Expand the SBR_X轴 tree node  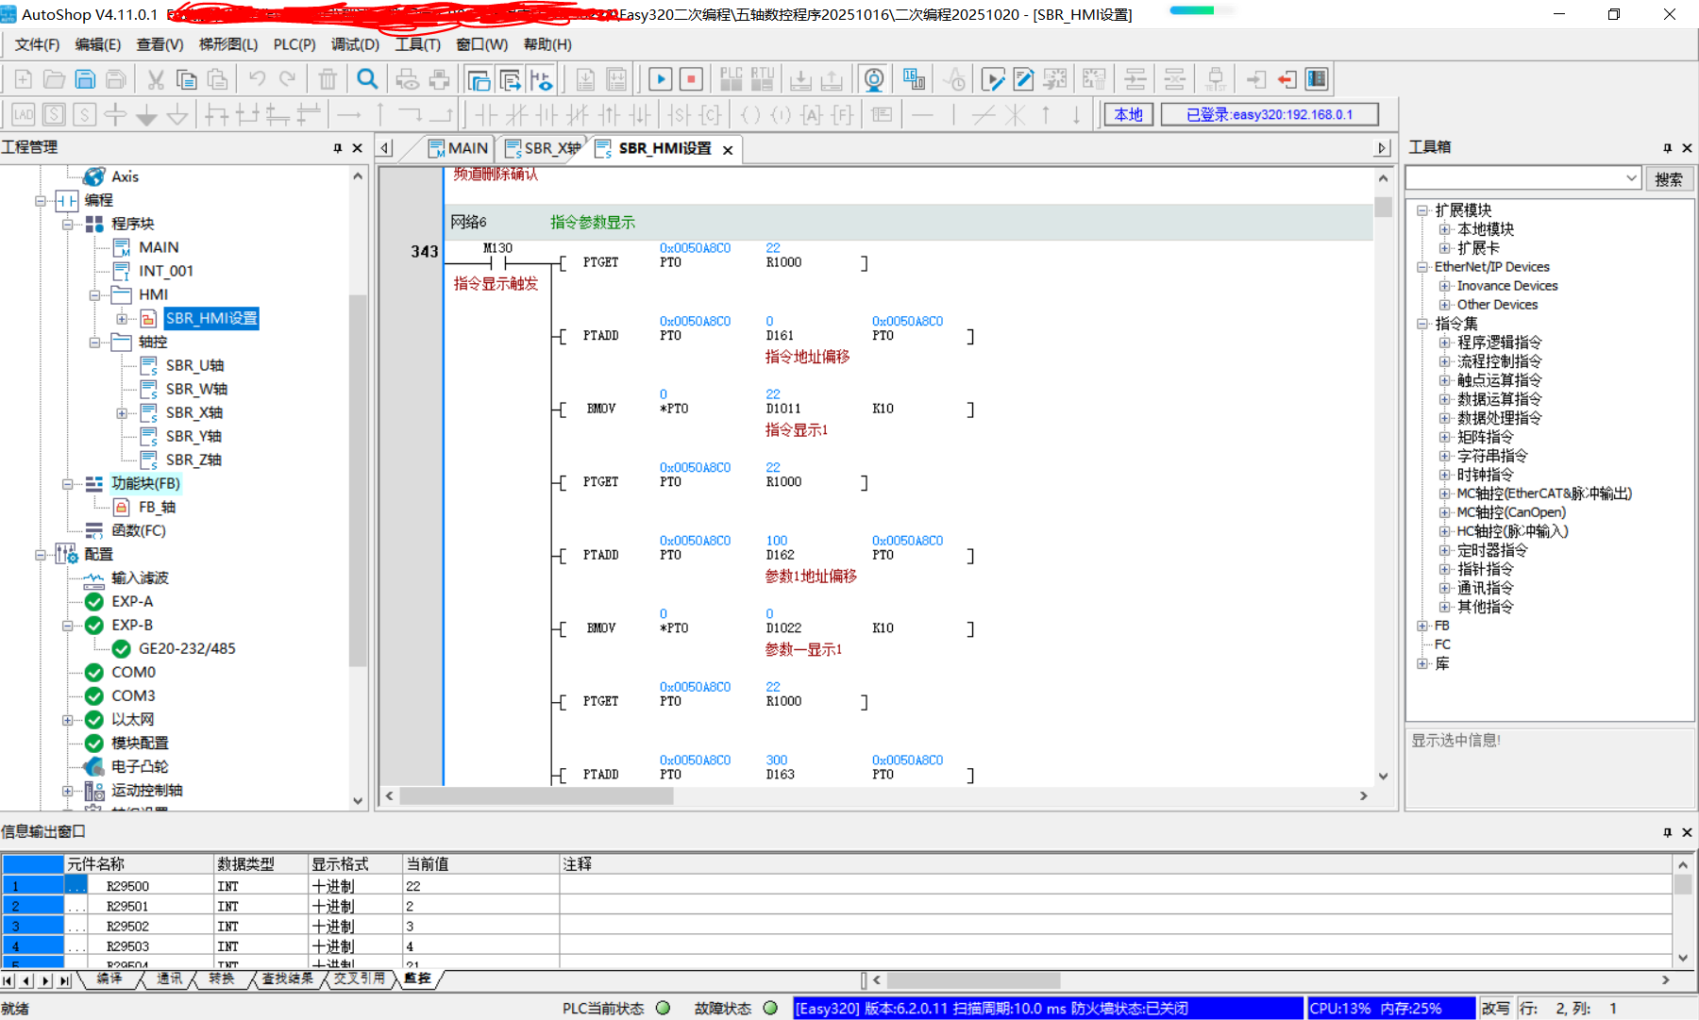(122, 413)
